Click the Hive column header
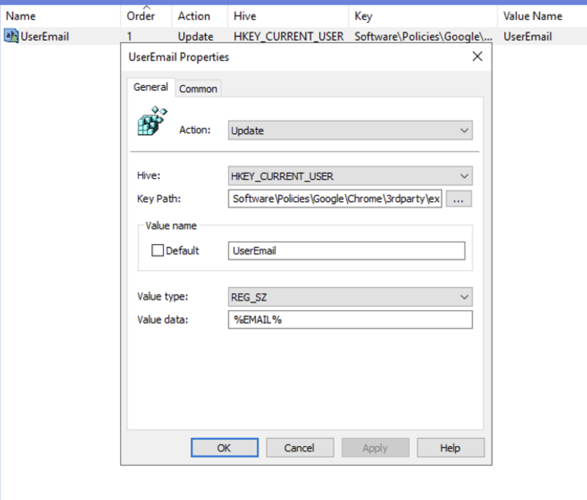Viewport: 587px width, 500px height. pos(245,16)
